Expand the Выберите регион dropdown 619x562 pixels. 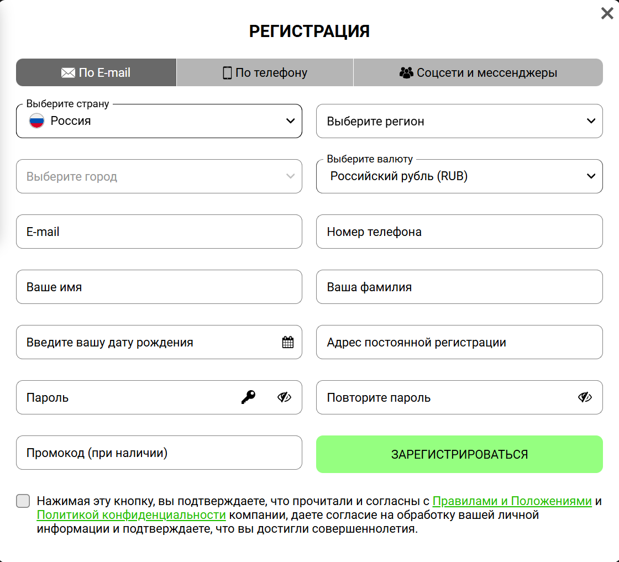pyautogui.click(x=459, y=121)
